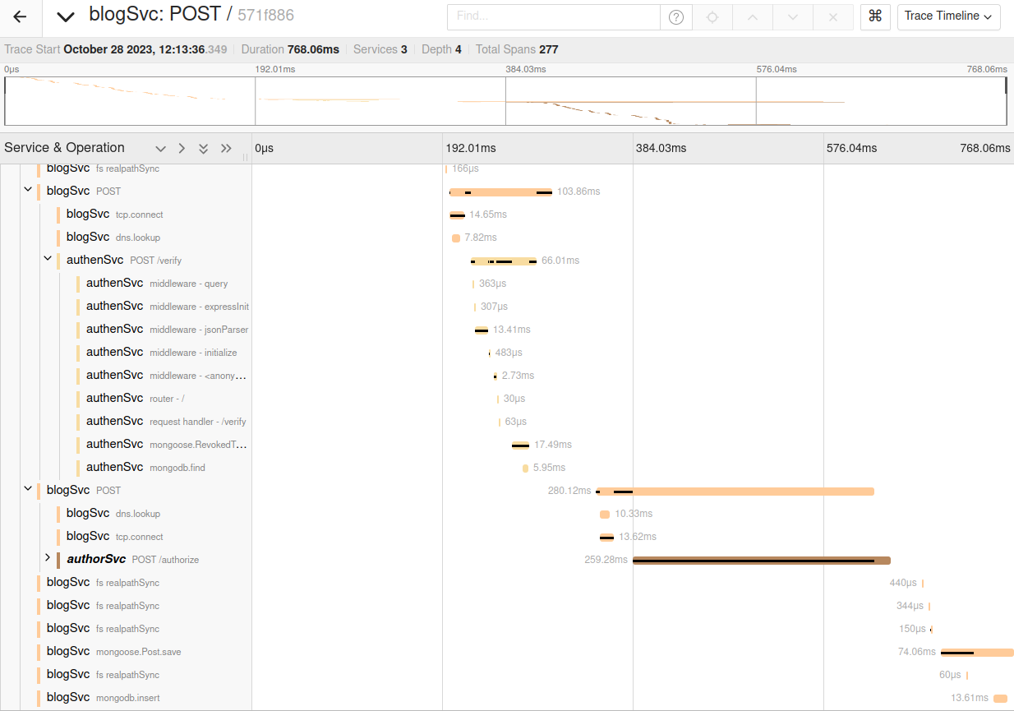This screenshot has height=711, width=1014.
Task: Expand one level with the down chevron
Action: click(x=161, y=149)
